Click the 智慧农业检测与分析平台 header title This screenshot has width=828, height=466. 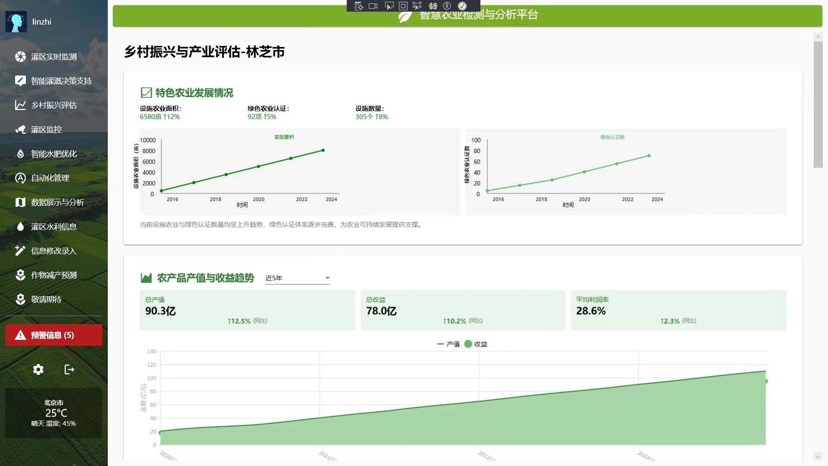tap(479, 15)
